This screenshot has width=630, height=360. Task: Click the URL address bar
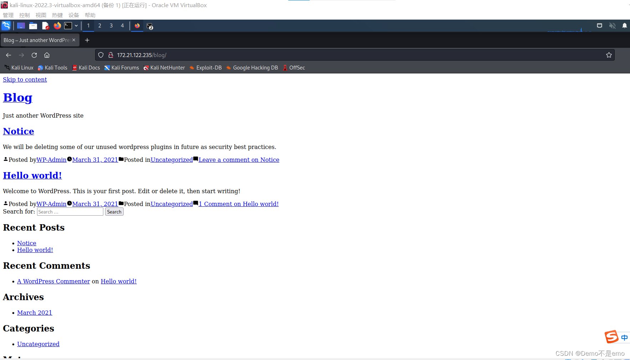coord(355,55)
